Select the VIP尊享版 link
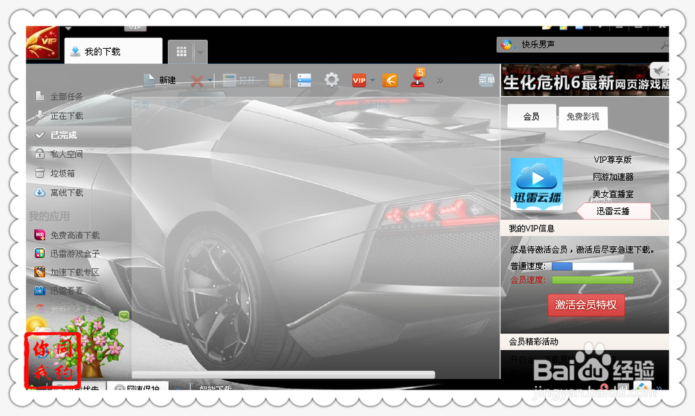The width and height of the screenshot is (695, 416). pos(612,160)
